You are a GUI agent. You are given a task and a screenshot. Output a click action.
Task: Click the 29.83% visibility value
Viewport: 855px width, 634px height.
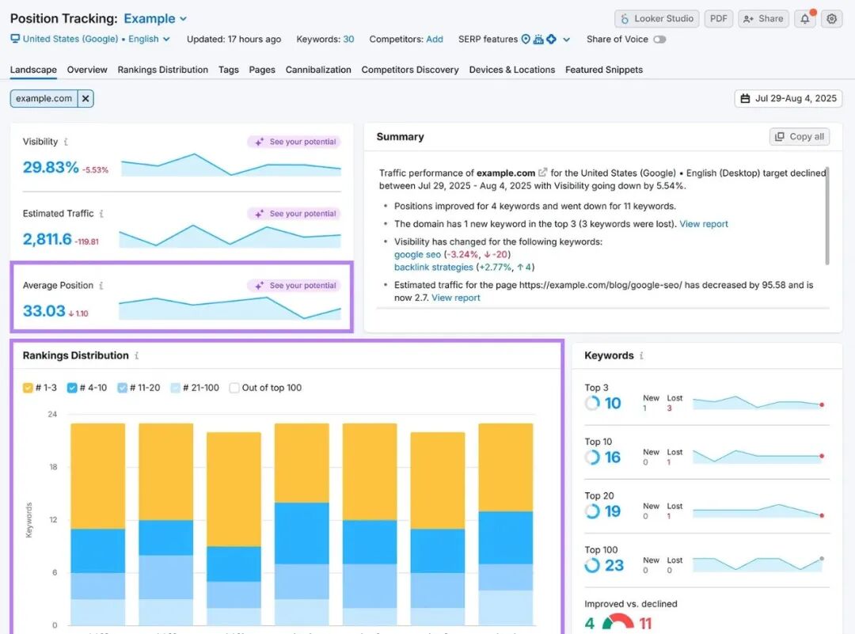51,167
